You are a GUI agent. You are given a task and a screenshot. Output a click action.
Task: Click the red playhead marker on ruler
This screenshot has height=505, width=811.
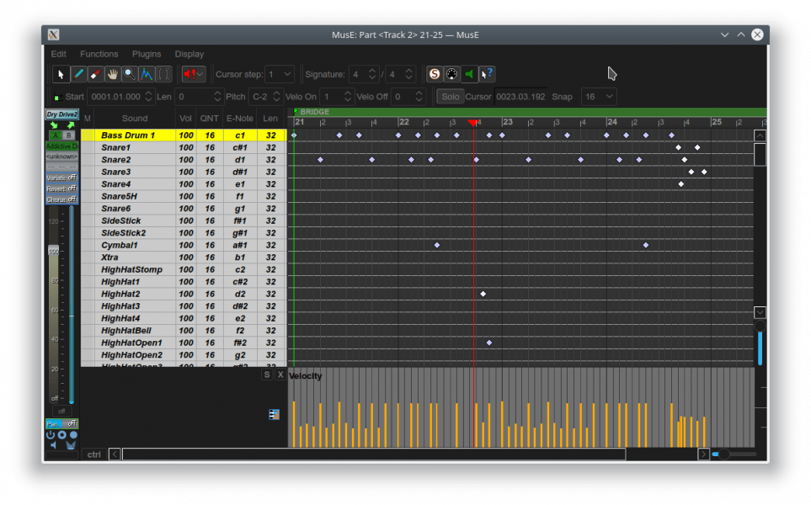pos(472,123)
